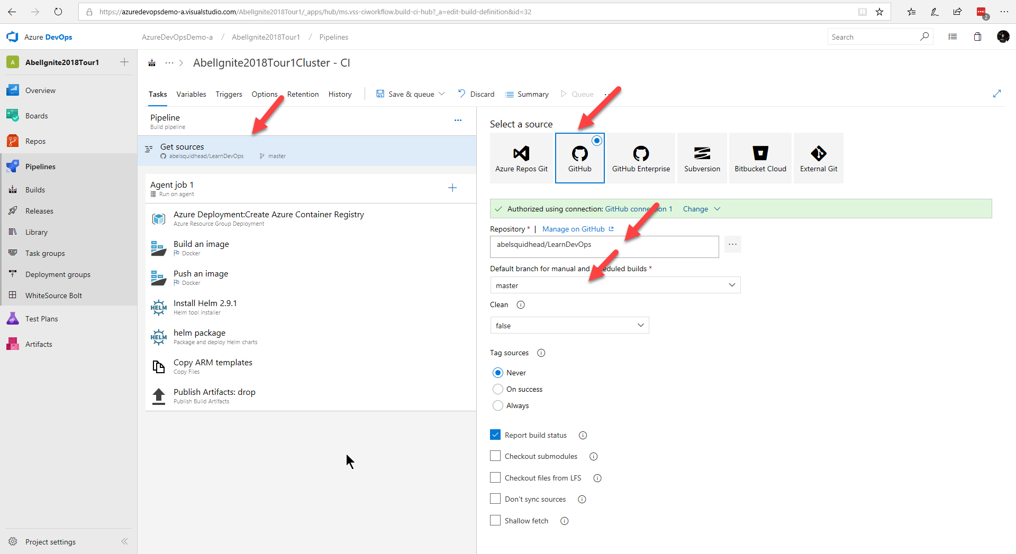Screen dimensions: 1016x554
Task: Select the helm package task
Action: 311,337
